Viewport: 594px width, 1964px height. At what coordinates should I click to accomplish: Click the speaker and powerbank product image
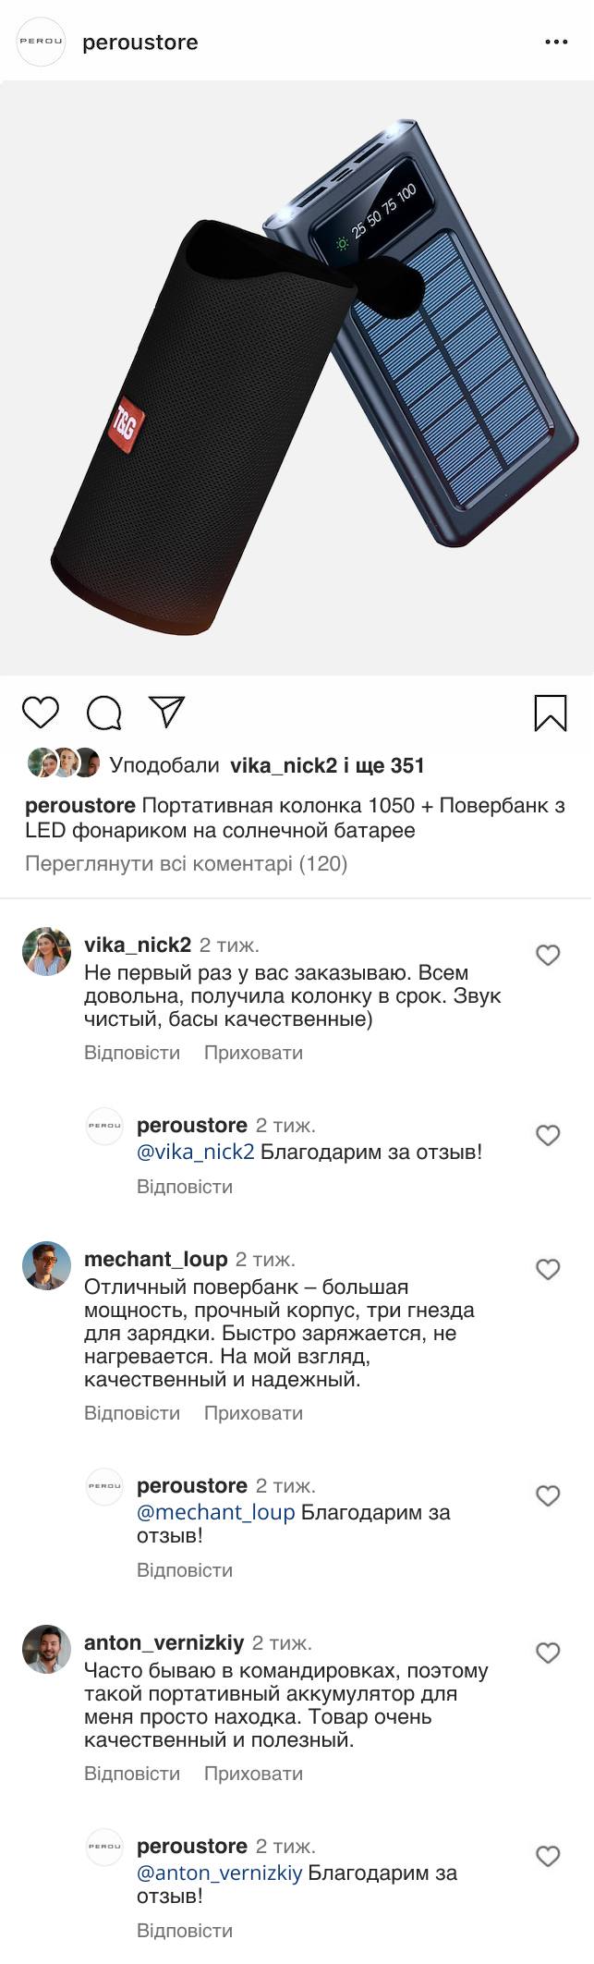tap(297, 379)
